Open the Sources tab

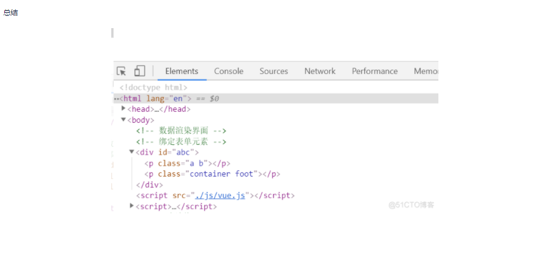tap(273, 71)
